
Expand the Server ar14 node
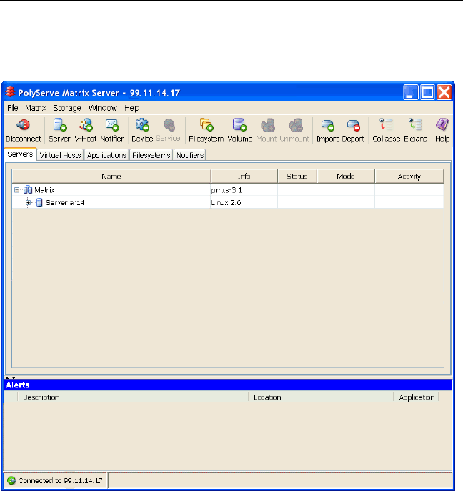pos(28,202)
